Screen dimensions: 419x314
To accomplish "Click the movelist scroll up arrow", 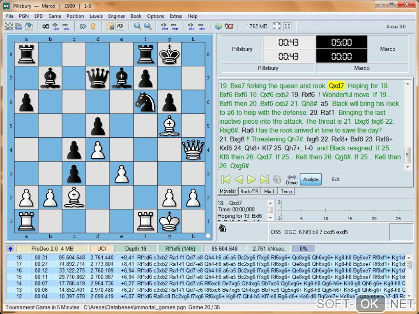I will [x=407, y=84].
